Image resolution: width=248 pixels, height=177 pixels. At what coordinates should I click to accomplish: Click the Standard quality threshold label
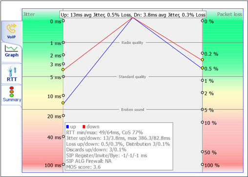(132, 77)
